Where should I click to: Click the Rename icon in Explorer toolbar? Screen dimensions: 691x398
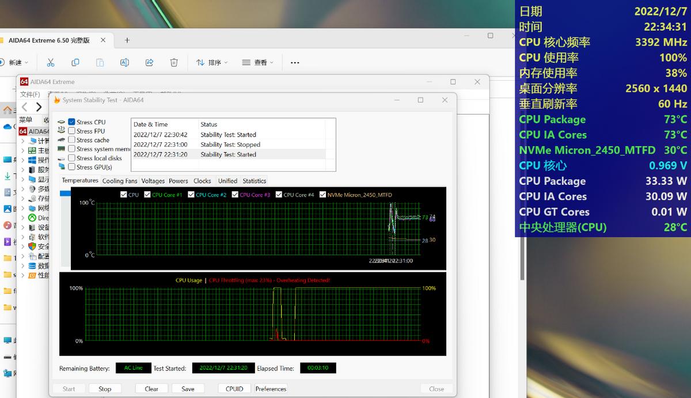click(x=124, y=62)
